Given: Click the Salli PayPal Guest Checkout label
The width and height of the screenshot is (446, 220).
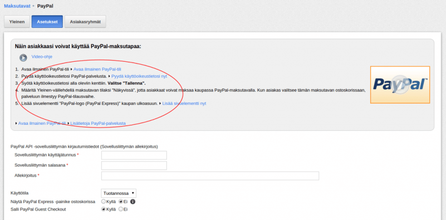Looking at the screenshot, I should point(38,209).
